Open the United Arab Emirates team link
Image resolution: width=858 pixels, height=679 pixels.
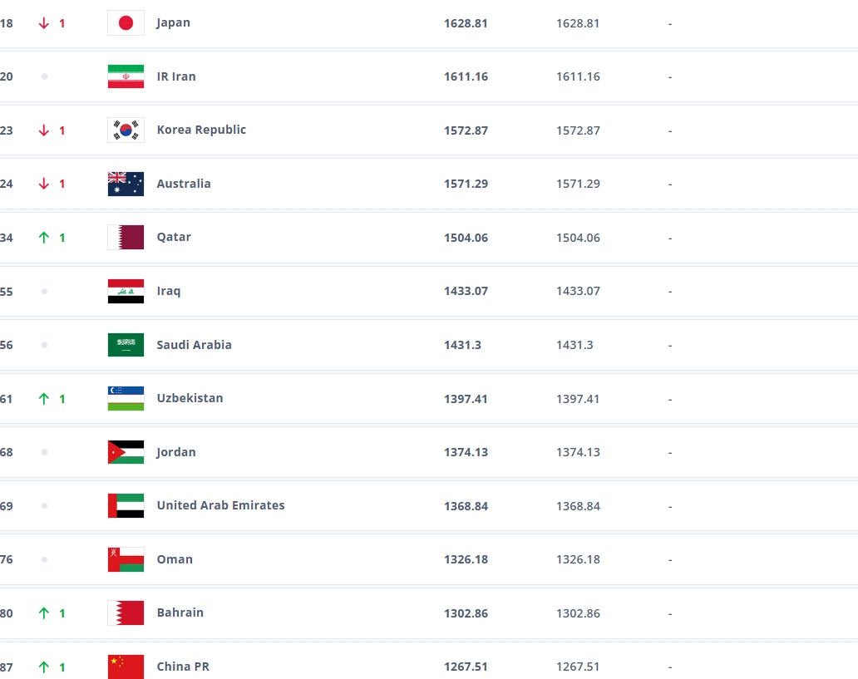(x=220, y=505)
